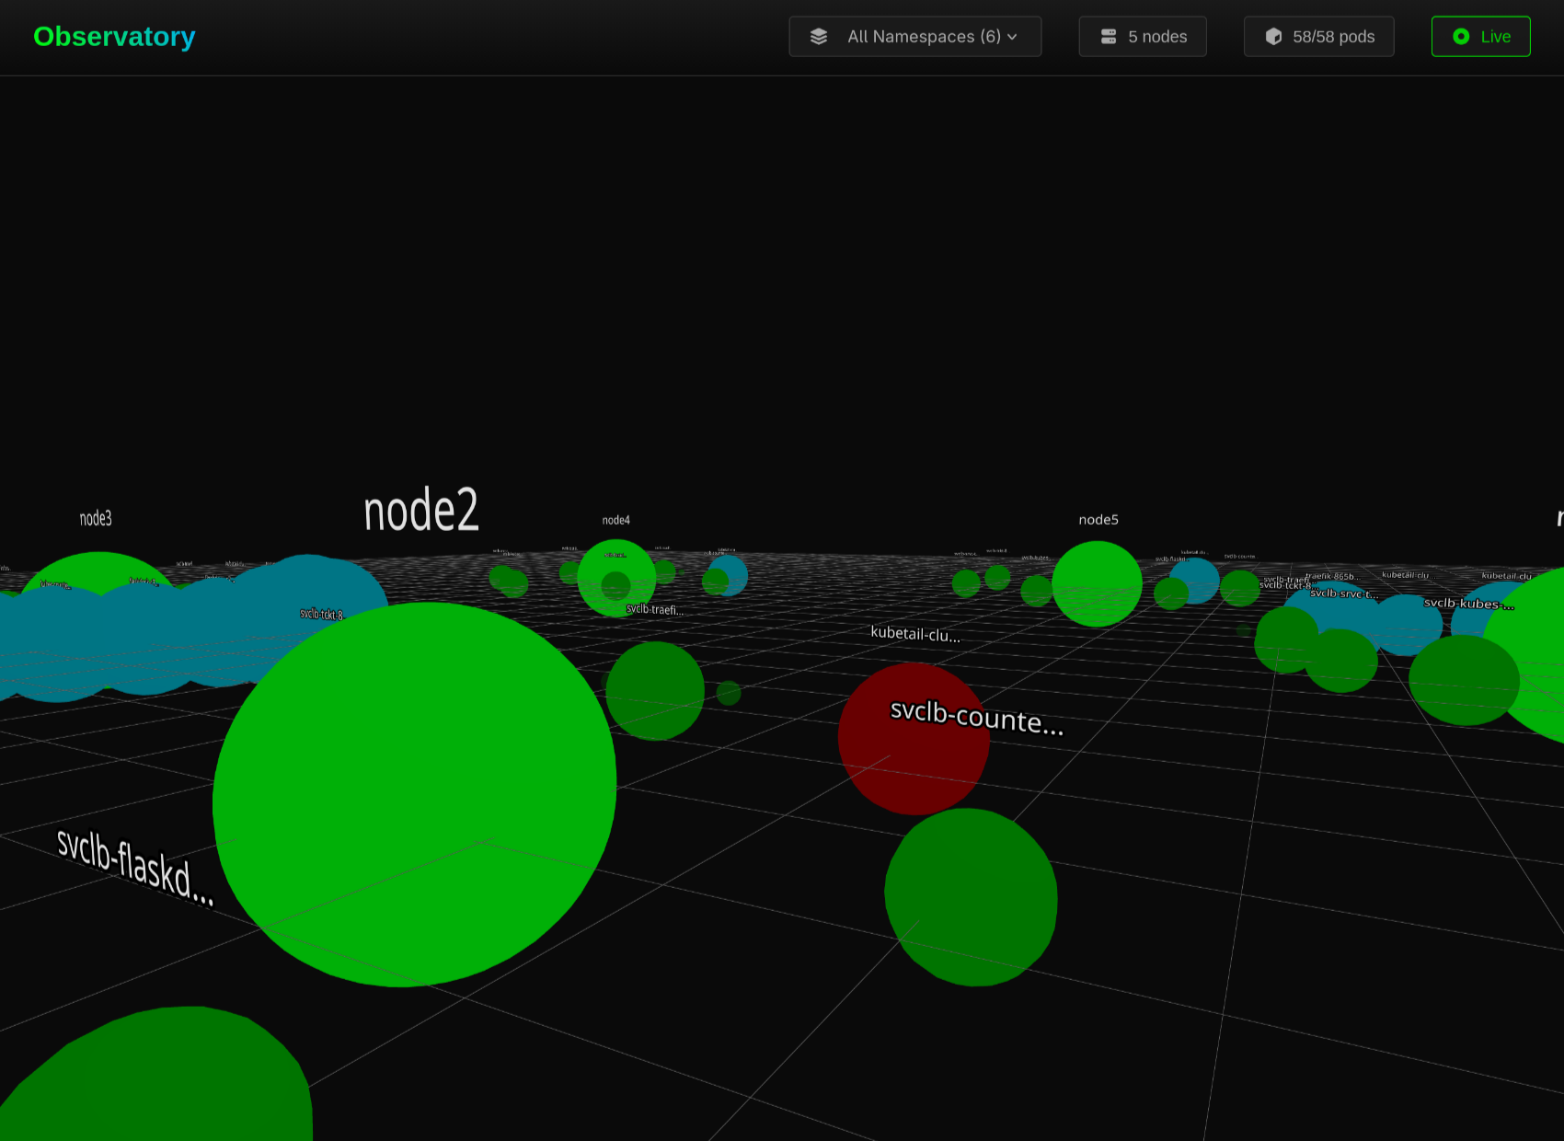
Task: Select the node2 label in the scene
Action: [421, 511]
